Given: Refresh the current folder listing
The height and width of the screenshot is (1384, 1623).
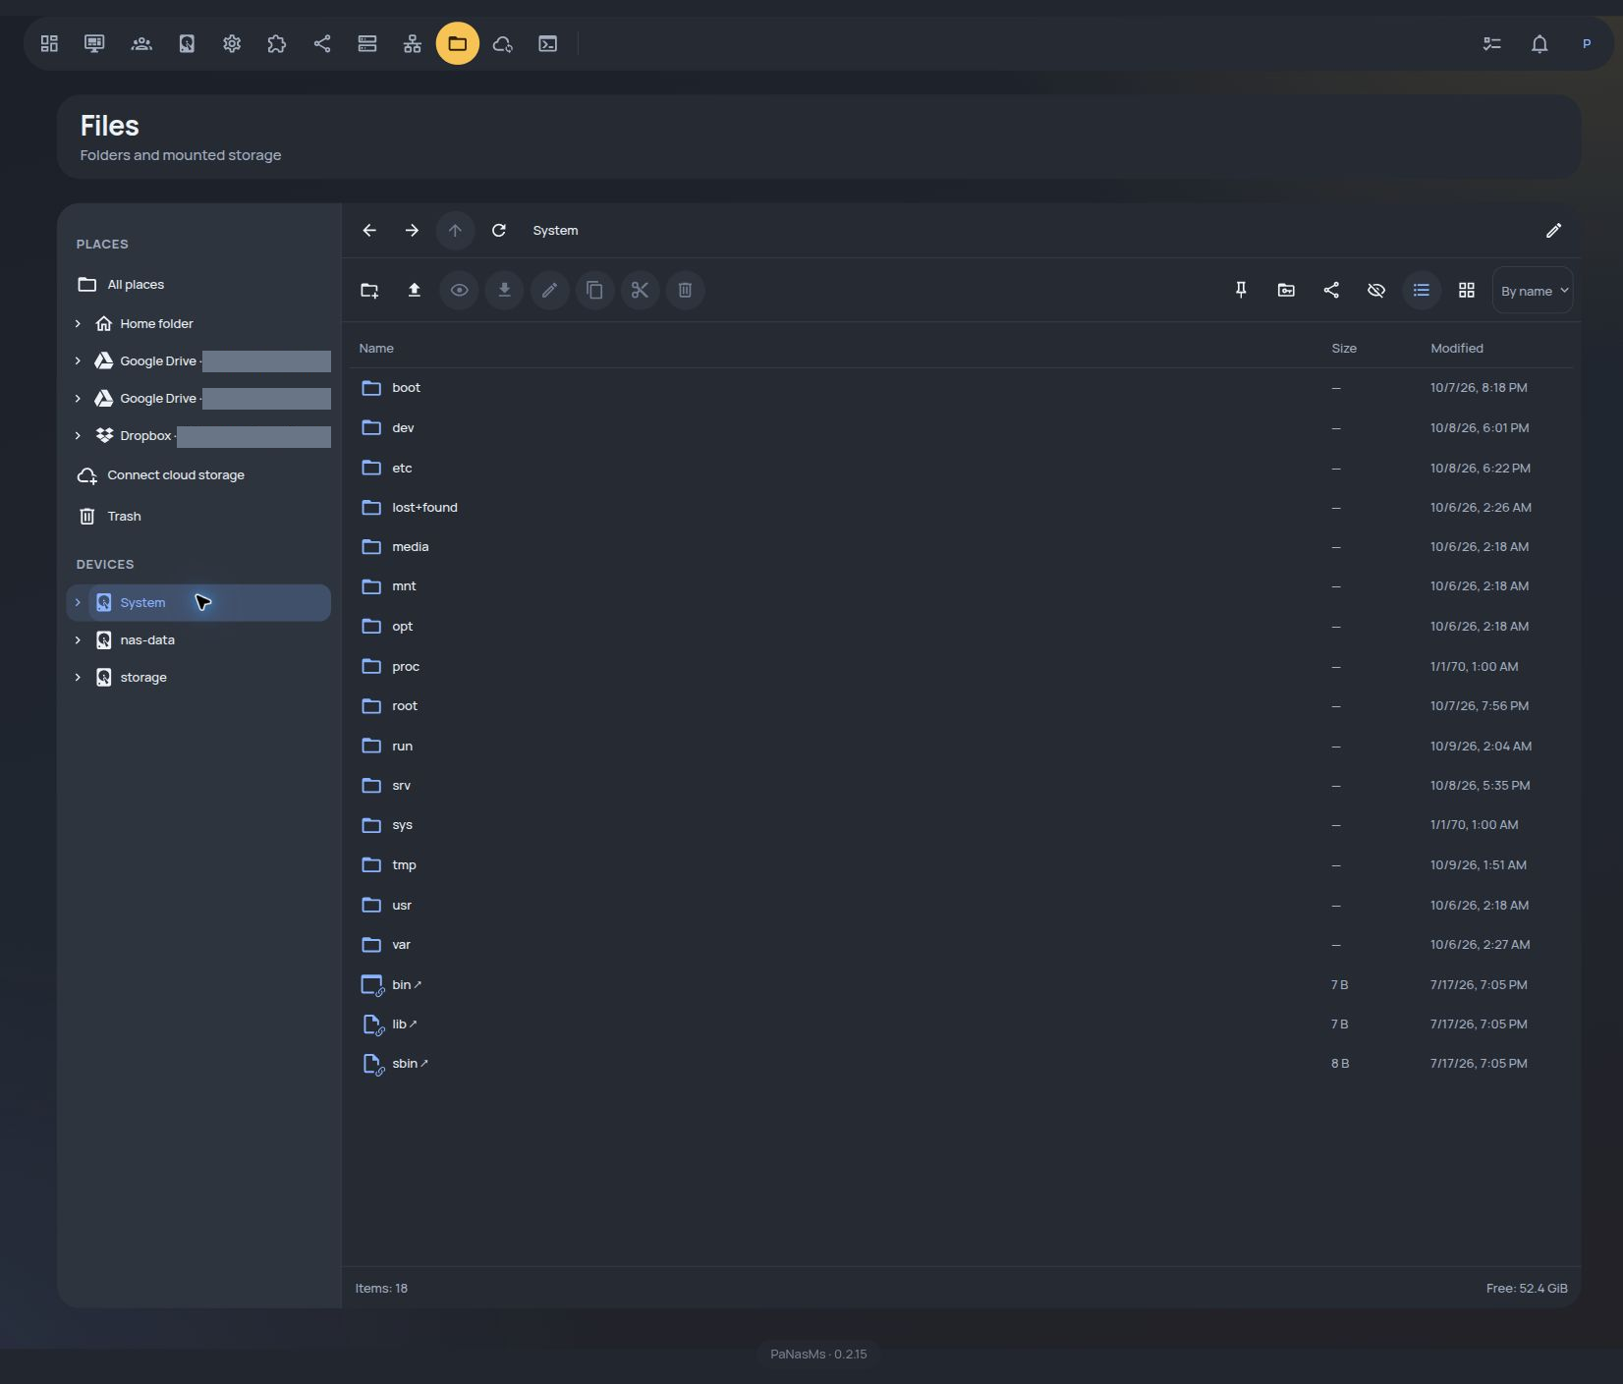Looking at the screenshot, I should (499, 230).
